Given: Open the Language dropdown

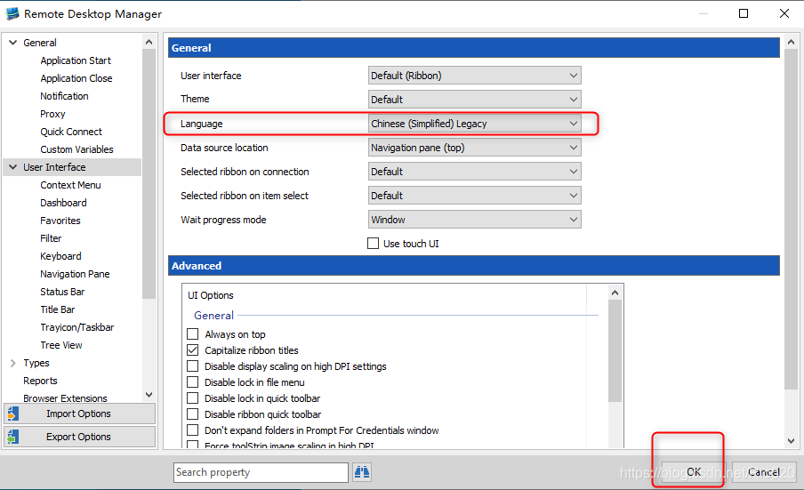Looking at the screenshot, I should click(x=474, y=124).
